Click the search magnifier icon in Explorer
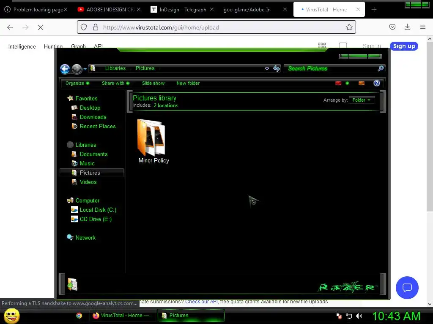 (381, 68)
